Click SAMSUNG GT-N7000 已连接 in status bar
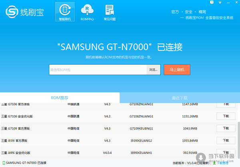The width and height of the screenshot is (240, 167). [26, 163]
